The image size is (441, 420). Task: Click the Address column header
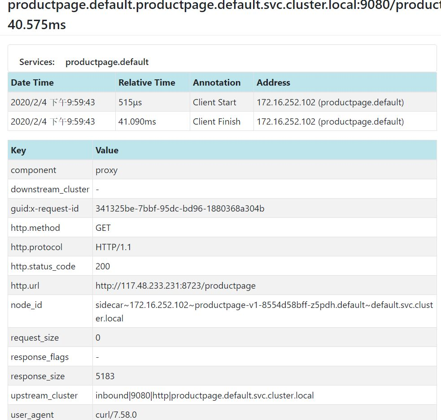tap(273, 82)
